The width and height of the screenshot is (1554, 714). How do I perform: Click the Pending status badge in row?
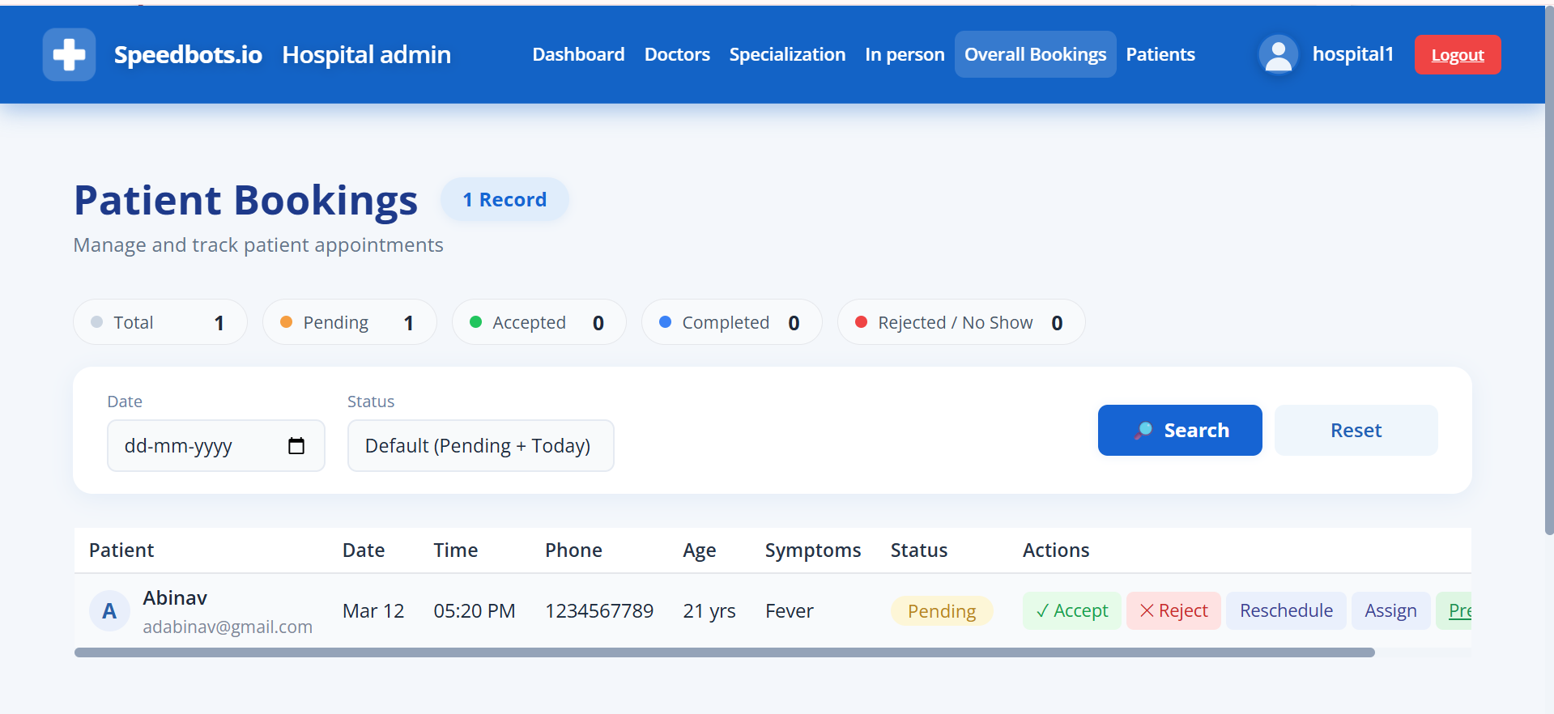click(x=942, y=611)
